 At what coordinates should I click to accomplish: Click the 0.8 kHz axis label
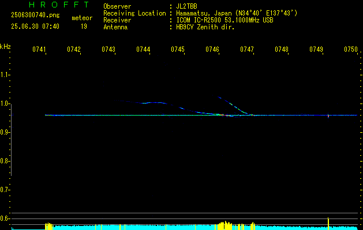coord(5,161)
